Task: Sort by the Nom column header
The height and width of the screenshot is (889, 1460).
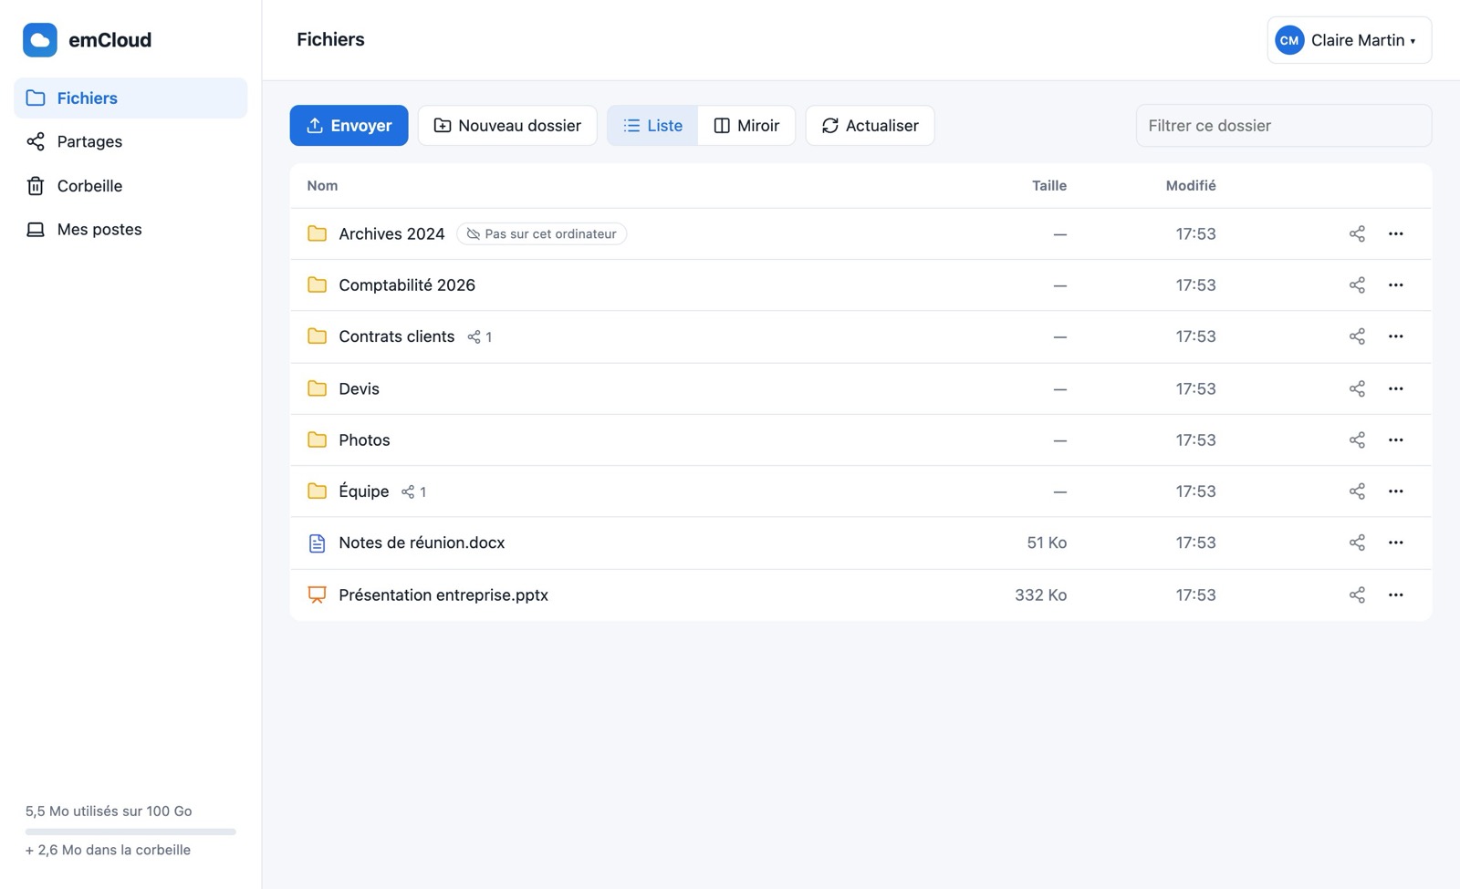Action: click(322, 185)
